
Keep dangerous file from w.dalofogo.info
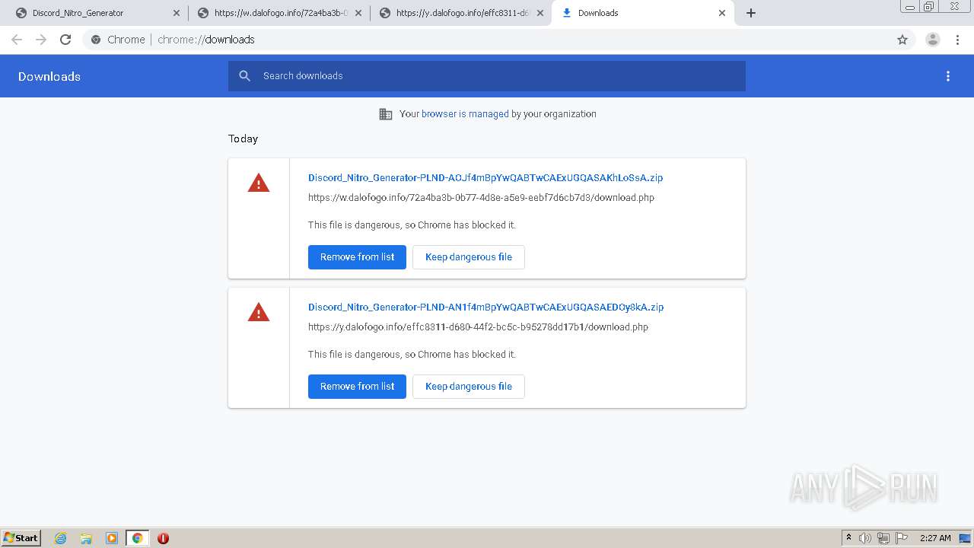click(x=469, y=257)
